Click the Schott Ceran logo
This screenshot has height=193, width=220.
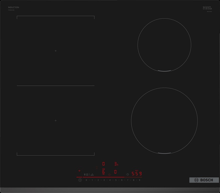point(207,8)
